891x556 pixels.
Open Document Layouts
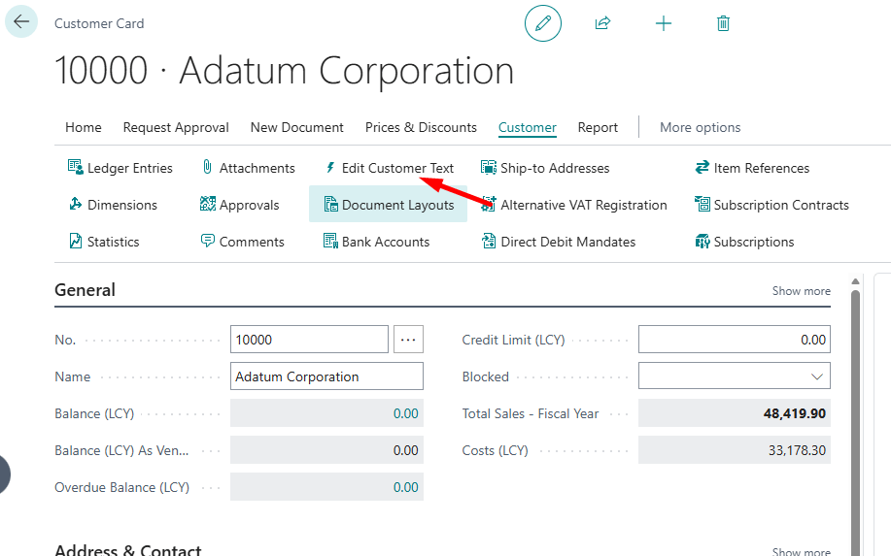(388, 205)
